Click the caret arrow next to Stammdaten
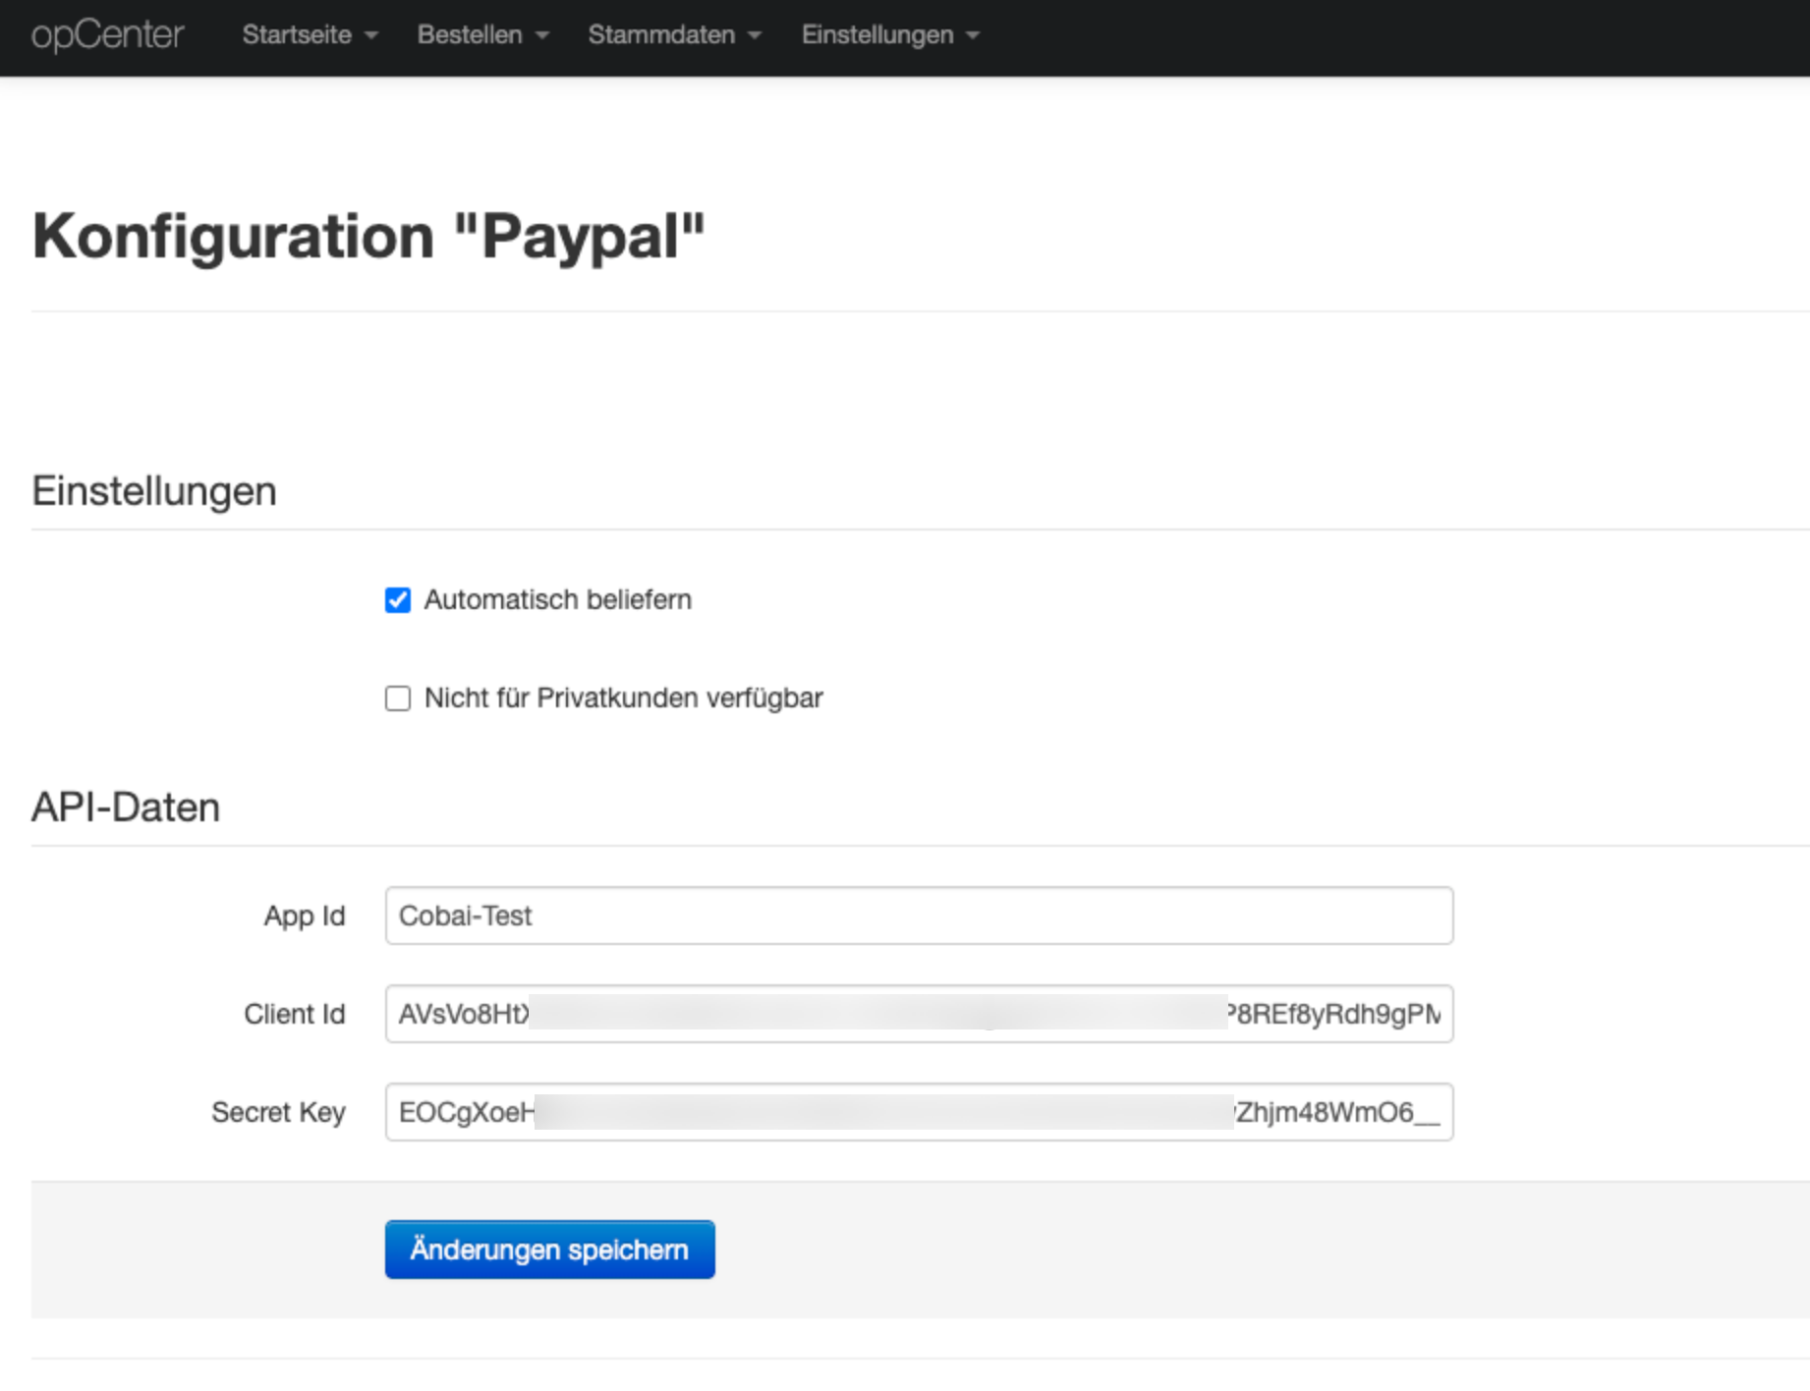Image resolution: width=1810 pixels, height=1391 pixels. point(755,36)
